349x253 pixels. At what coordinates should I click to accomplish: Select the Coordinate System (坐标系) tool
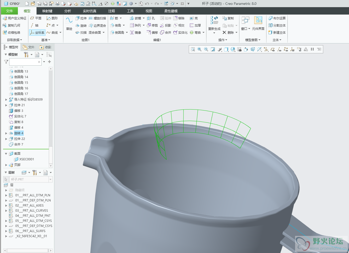[x=37, y=33]
